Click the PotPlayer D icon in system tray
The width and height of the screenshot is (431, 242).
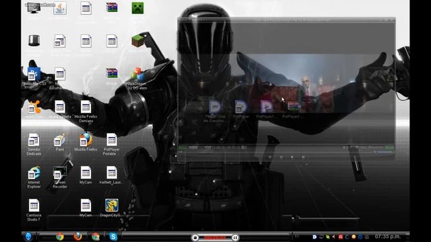click(314, 237)
